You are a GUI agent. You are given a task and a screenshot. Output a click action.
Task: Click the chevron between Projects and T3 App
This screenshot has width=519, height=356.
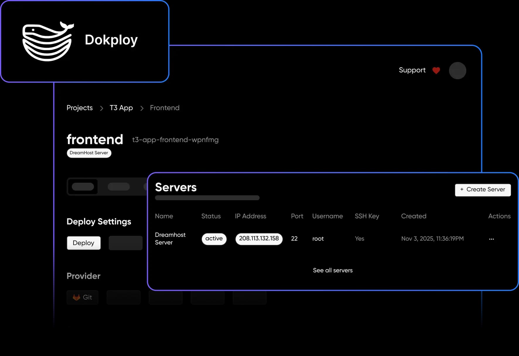tap(101, 108)
